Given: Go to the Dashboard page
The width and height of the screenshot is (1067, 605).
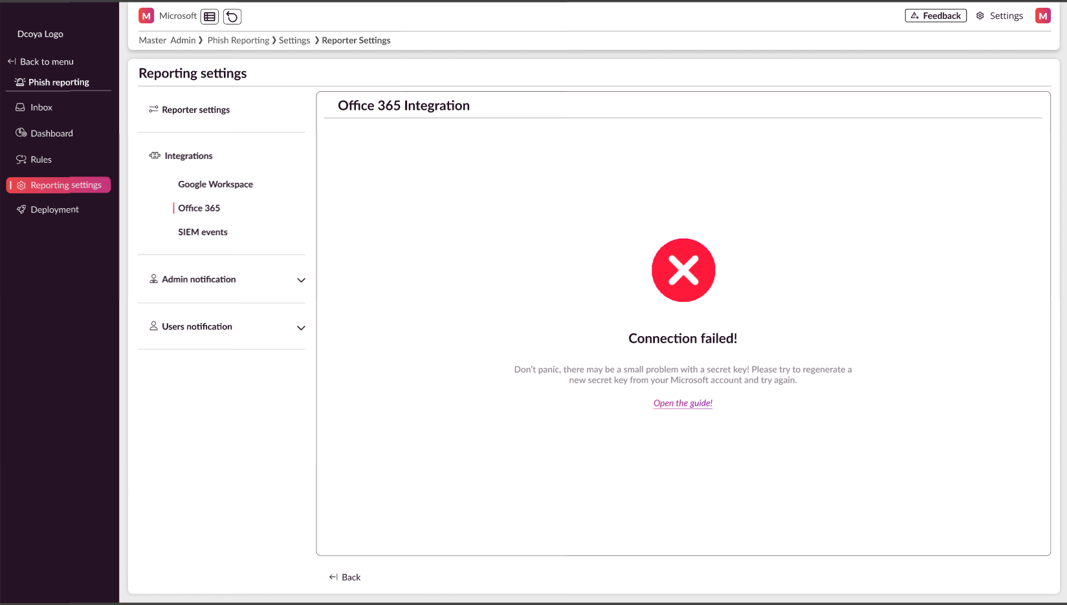Looking at the screenshot, I should [x=52, y=133].
